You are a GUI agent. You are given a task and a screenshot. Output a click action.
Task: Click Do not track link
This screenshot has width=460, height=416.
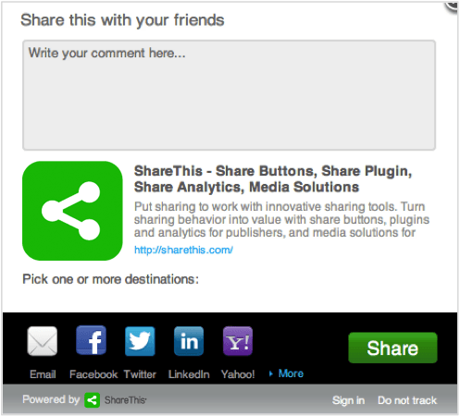407,400
